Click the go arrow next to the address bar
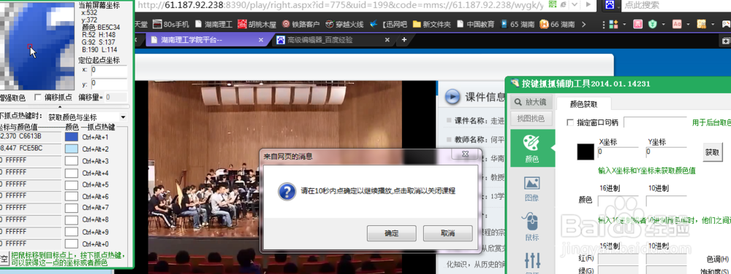731x274 pixels. coord(589,5)
